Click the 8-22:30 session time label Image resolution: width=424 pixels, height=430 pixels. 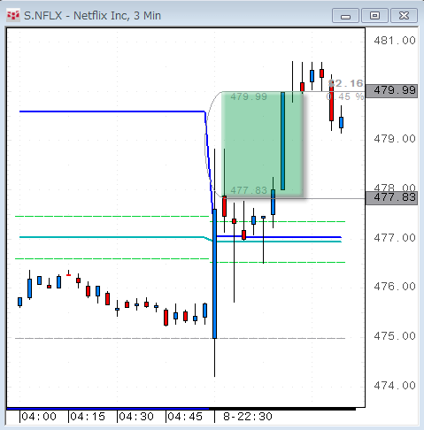pos(248,417)
